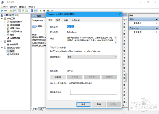Click the description box up scroll arrow

click(x=116, y=38)
